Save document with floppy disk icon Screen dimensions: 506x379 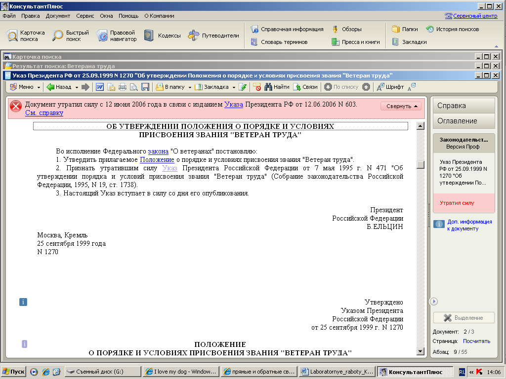coord(145,87)
